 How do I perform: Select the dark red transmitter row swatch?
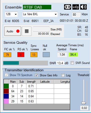6,91
